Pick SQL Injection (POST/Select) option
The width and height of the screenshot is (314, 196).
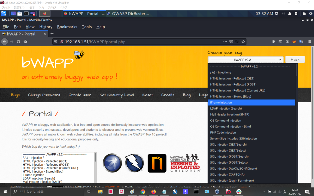click(x=251, y=163)
